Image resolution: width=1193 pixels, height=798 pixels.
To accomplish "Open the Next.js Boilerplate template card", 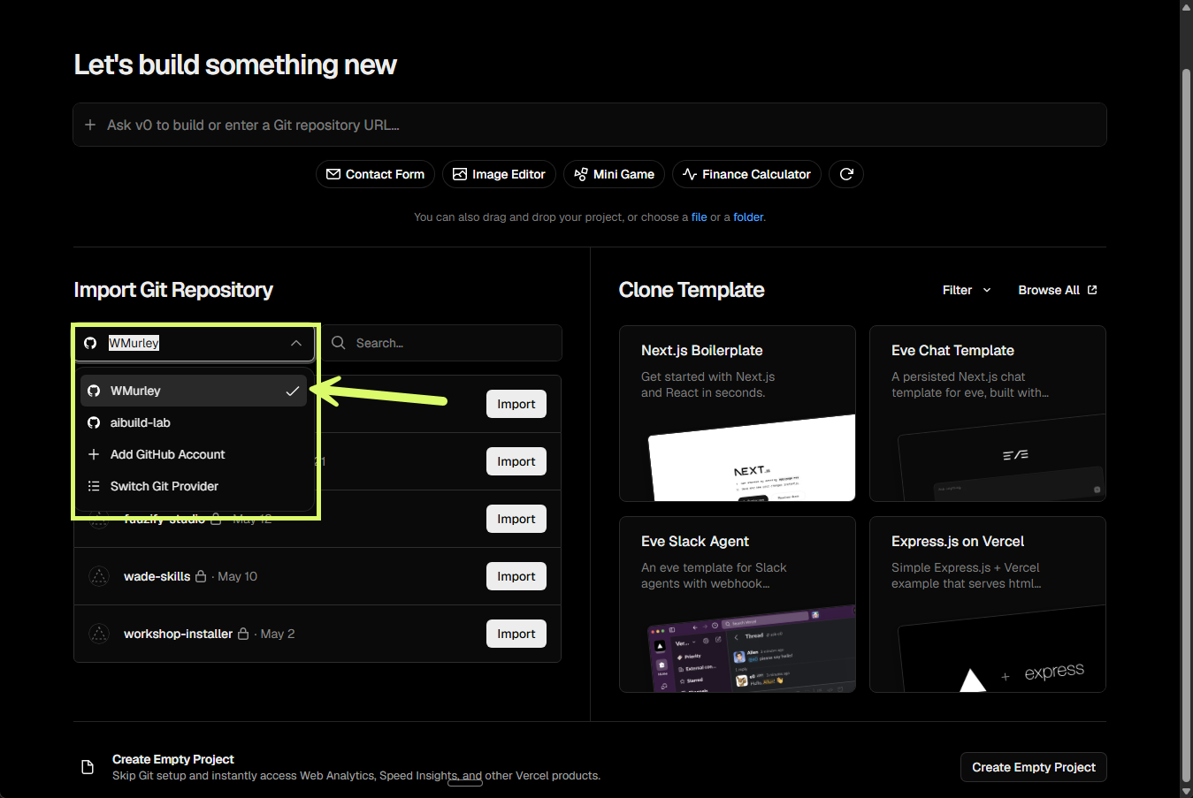I will pyautogui.click(x=738, y=414).
